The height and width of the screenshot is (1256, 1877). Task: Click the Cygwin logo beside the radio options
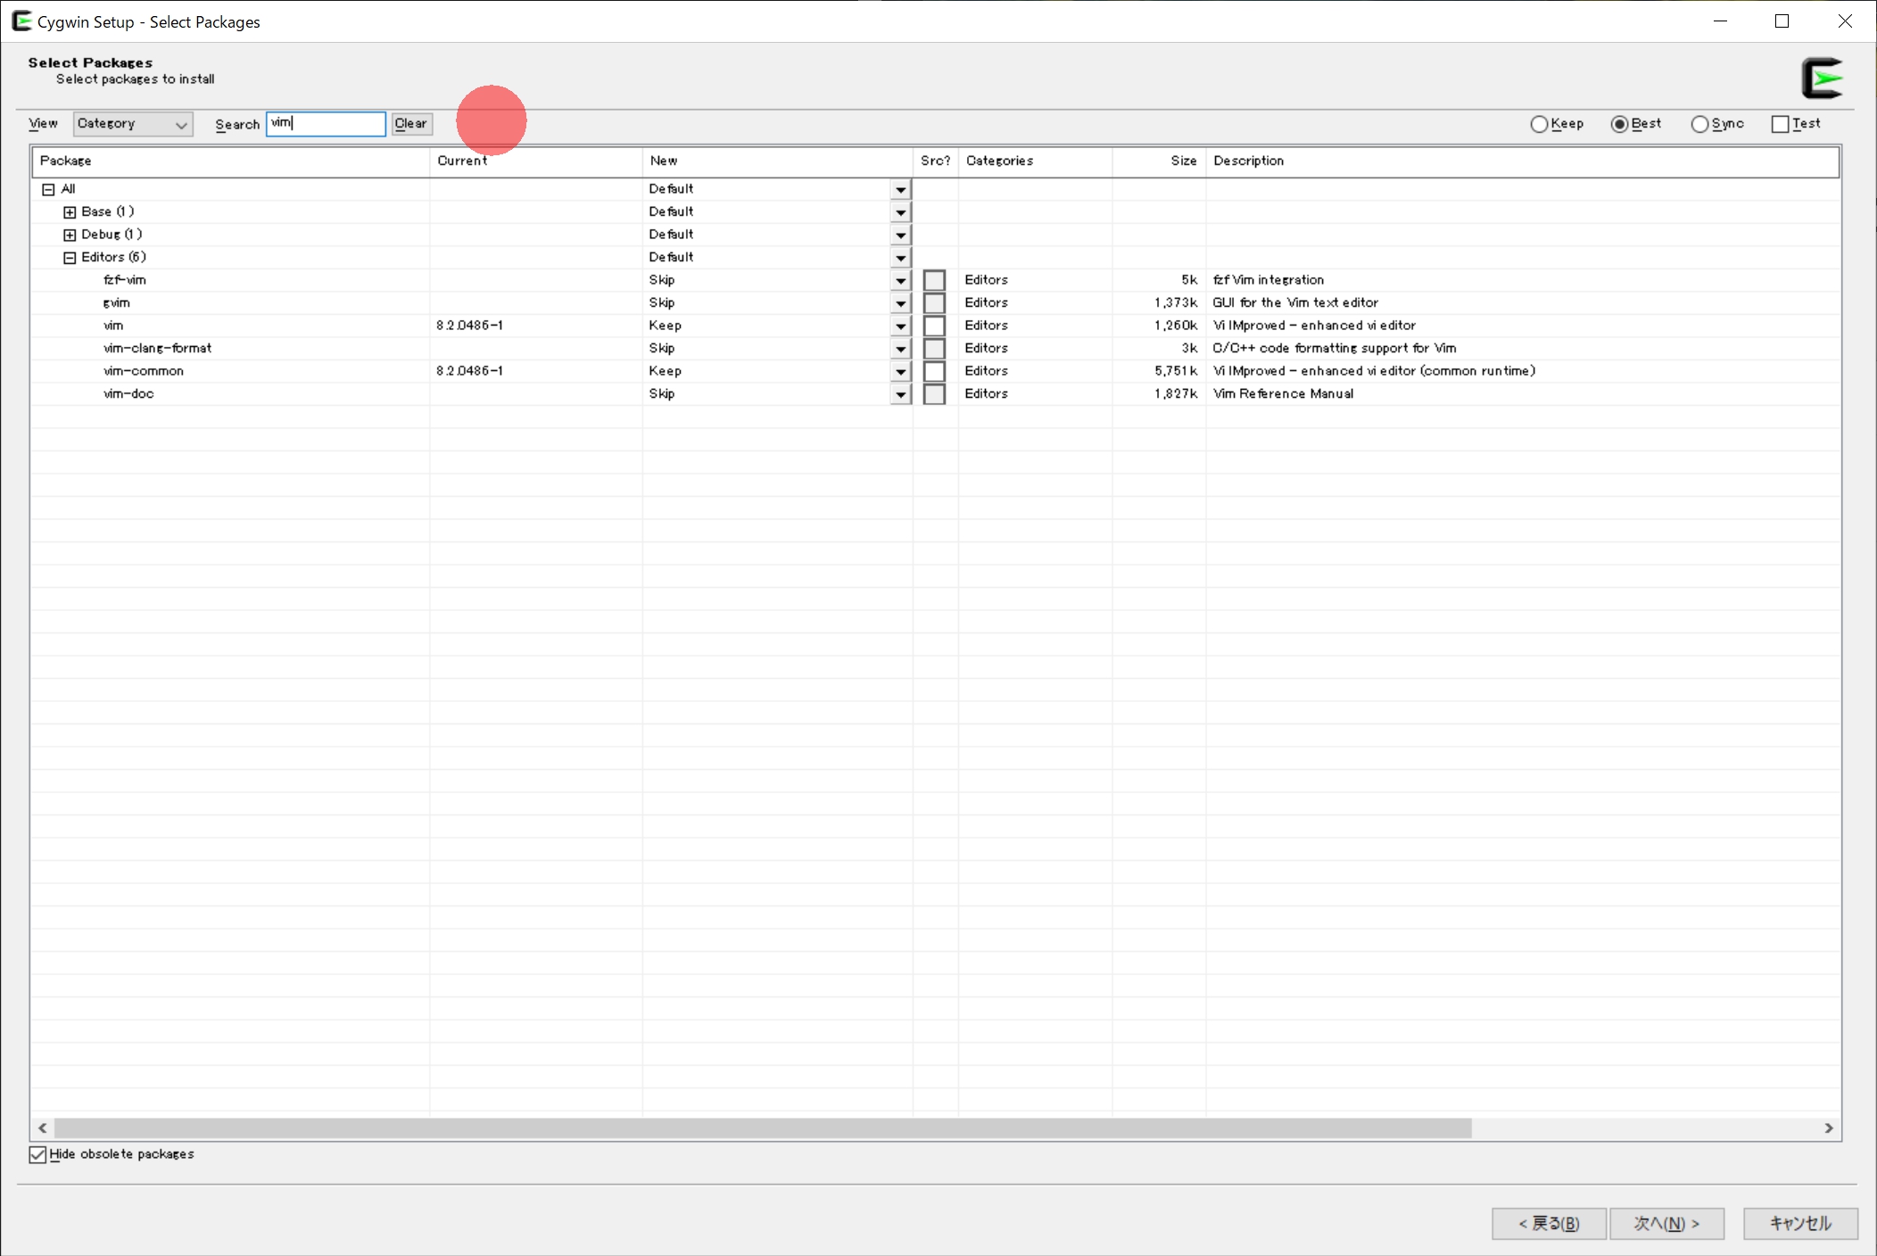pyautogui.click(x=1822, y=78)
